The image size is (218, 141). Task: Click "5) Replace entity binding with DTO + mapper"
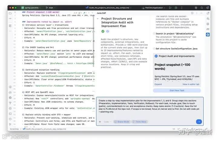(x=46, y=114)
